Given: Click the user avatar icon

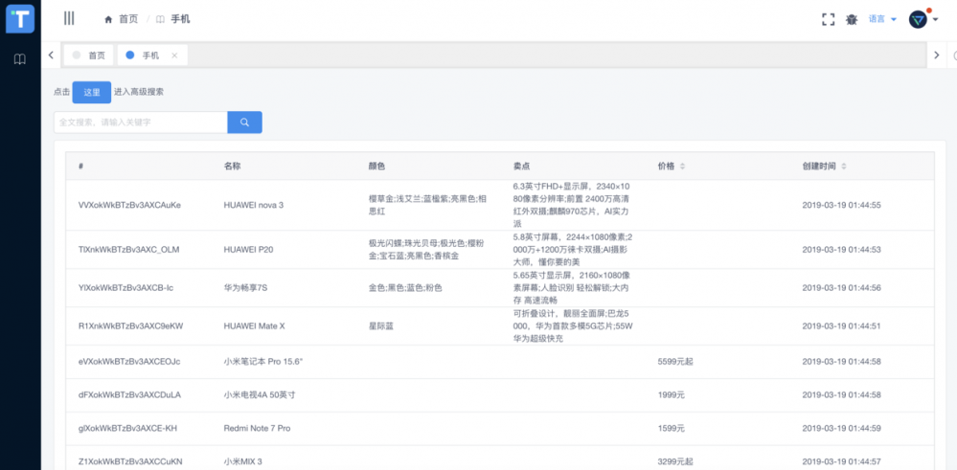Looking at the screenshot, I should (918, 19).
